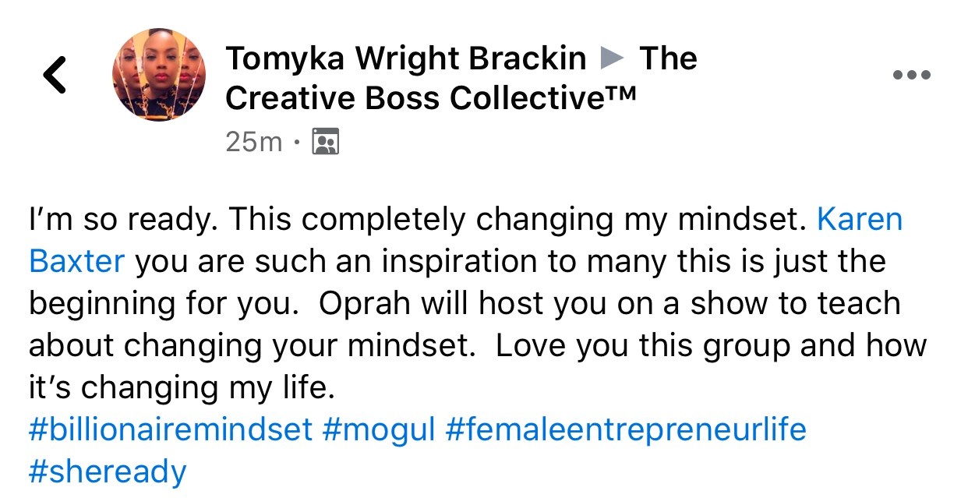Open the tagged Karen profile mention
Image resolution: width=968 pixels, height=498 pixels.
[x=859, y=220]
